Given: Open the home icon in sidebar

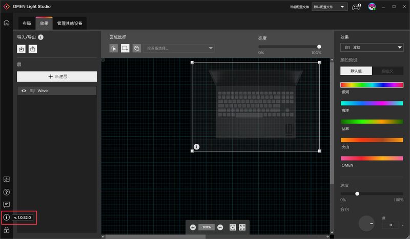Looking at the screenshot, I should tap(6, 23).
